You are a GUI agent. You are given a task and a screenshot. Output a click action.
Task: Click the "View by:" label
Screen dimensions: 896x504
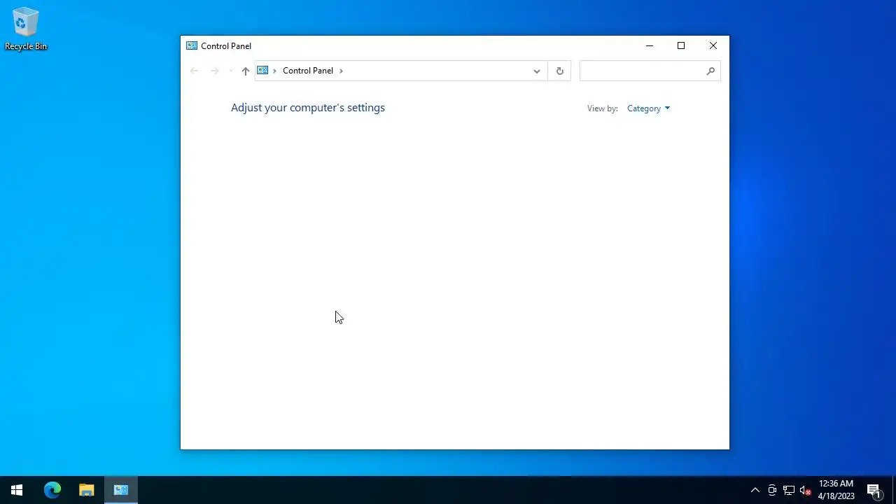click(x=603, y=108)
